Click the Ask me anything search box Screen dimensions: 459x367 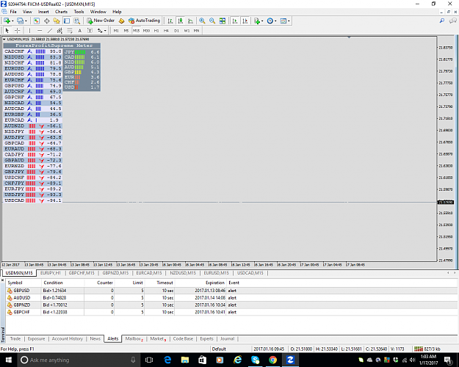79,360
